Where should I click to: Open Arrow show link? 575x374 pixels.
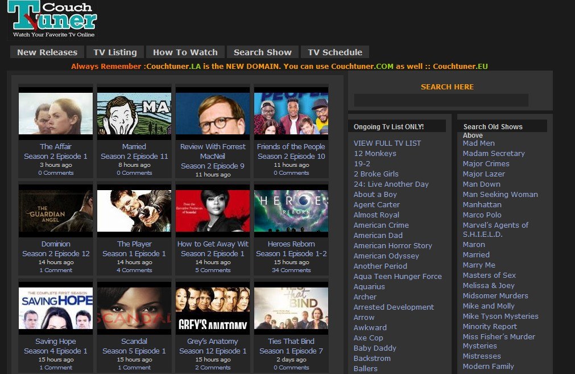click(364, 318)
